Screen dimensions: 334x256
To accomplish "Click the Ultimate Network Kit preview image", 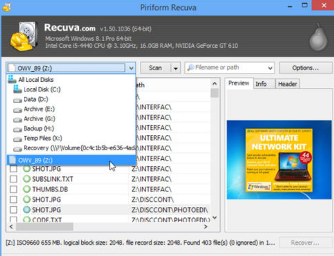I will coord(279,160).
